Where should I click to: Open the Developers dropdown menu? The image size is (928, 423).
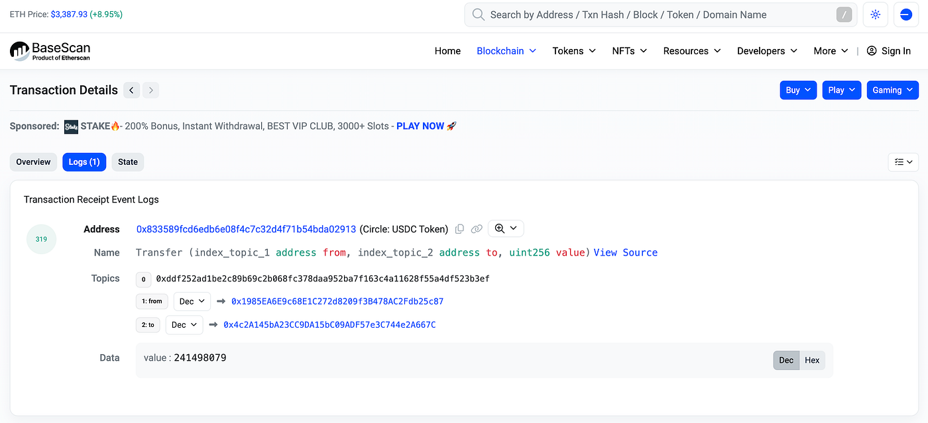click(x=768, y=51)
